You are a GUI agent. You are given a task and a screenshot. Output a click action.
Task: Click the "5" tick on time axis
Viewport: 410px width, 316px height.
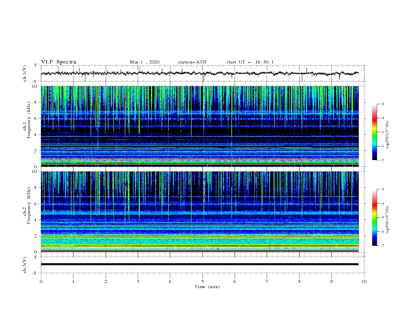coord(202,281)
